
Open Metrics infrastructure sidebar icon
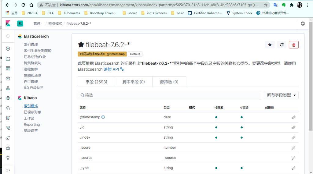[8, 108]
